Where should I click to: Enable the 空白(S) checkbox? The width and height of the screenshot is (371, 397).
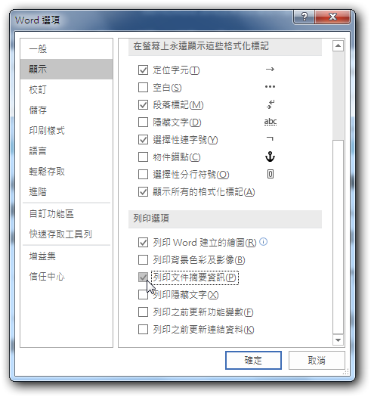[x=143, y=88]
